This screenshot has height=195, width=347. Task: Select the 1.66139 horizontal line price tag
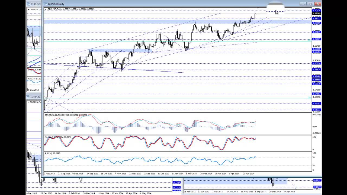tap(317, 32)
